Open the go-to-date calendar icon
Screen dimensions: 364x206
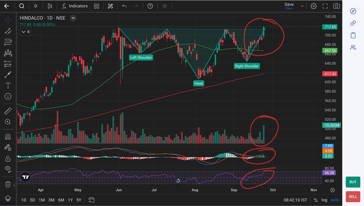(x=91, y=200)
